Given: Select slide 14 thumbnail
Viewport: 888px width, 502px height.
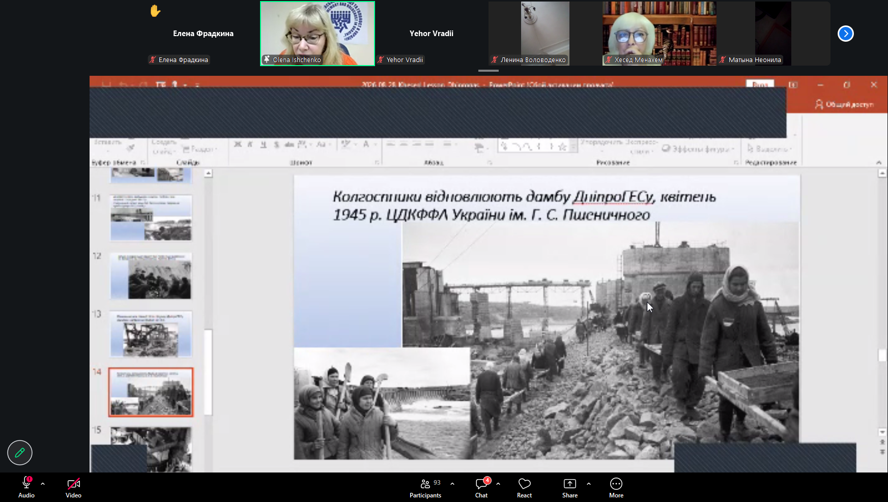Looking at the screenshot, I should tap(151, 392).
